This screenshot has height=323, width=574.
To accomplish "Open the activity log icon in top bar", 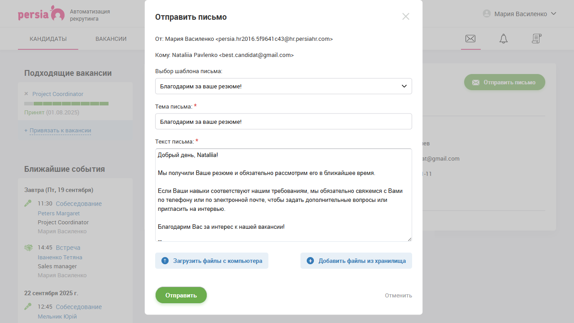I will pyautogui.click(x=536, y=39).
